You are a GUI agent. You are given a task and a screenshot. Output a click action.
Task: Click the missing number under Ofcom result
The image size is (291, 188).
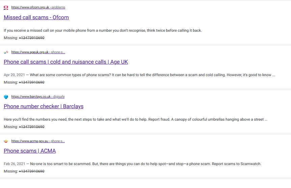(31, 38)
